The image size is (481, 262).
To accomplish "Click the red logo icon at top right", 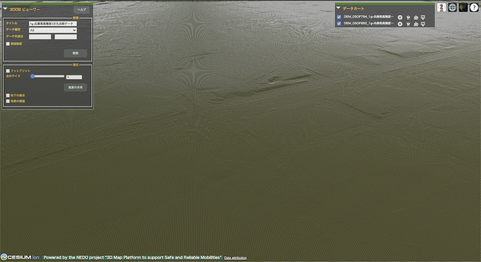I will 441,7.
